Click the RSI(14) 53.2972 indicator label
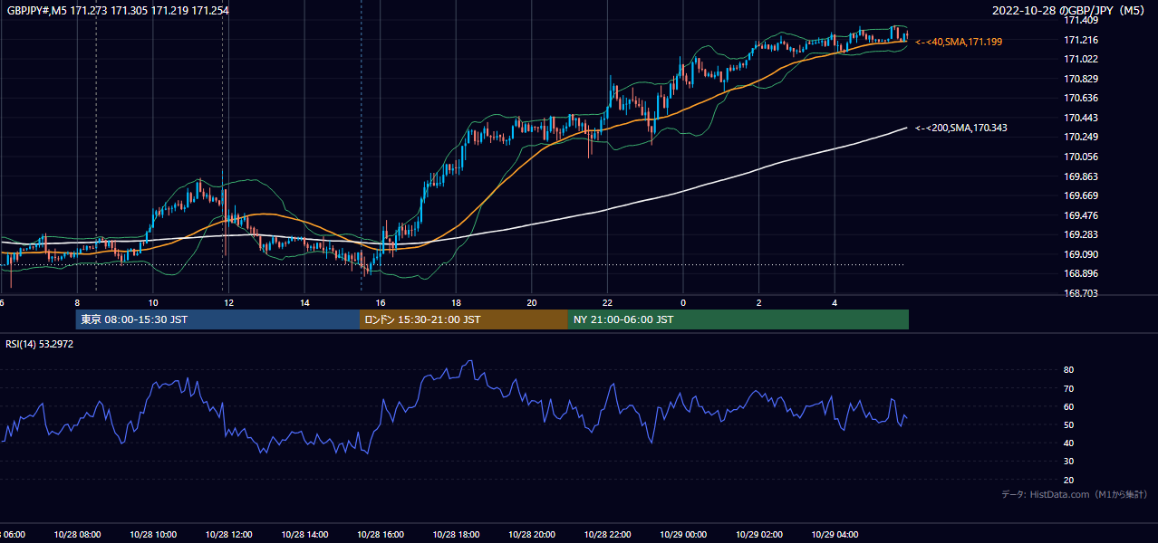1158x543 pixels. 38,345
